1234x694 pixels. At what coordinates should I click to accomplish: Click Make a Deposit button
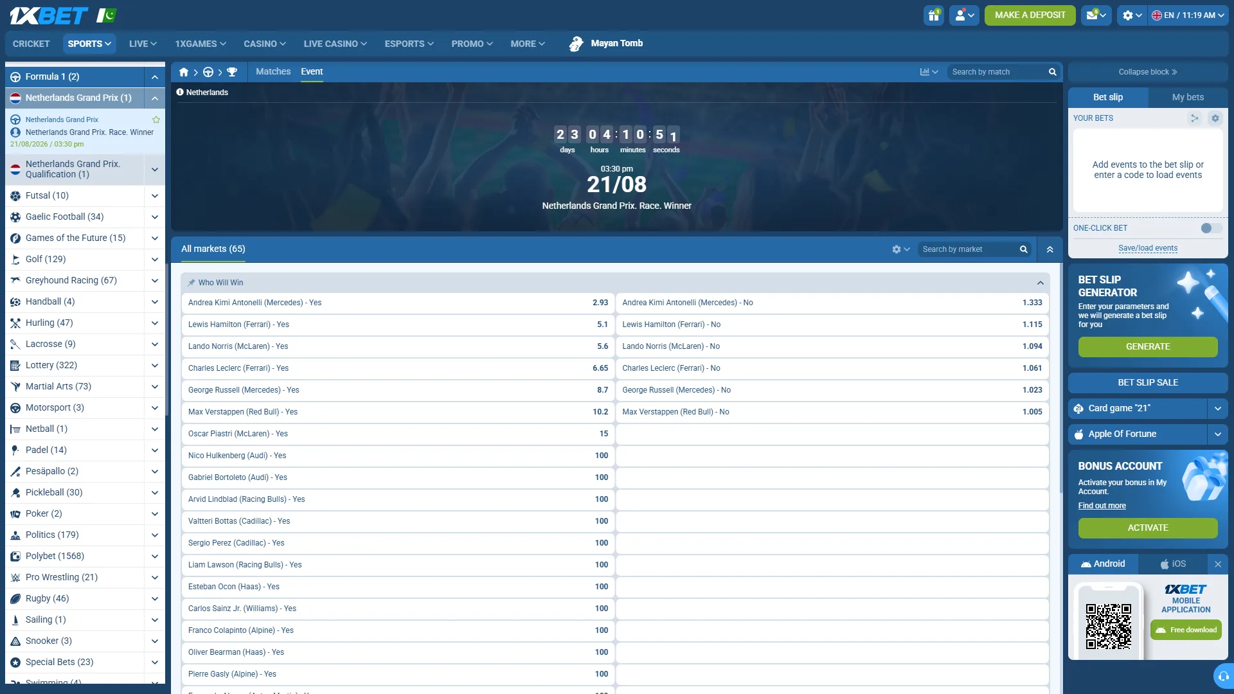(x=1030, y=15)
